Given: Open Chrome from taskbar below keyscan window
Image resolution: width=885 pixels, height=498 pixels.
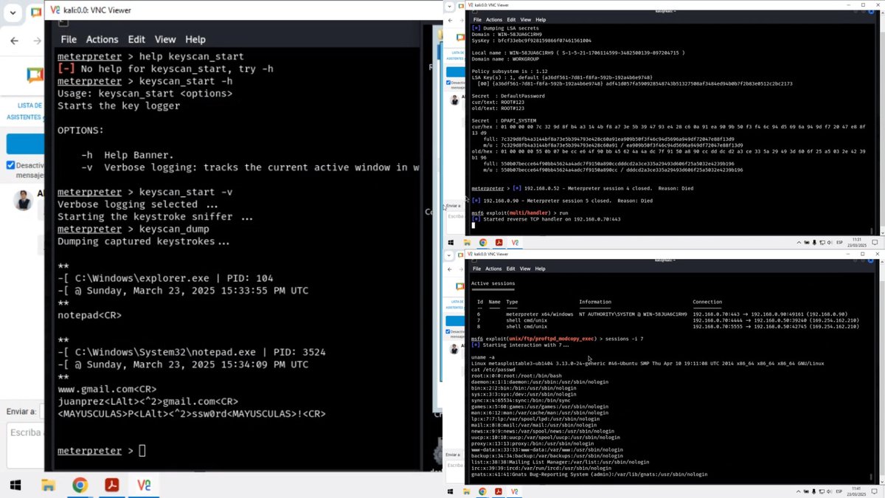Looking at the screenshot, I should point(80,485).
